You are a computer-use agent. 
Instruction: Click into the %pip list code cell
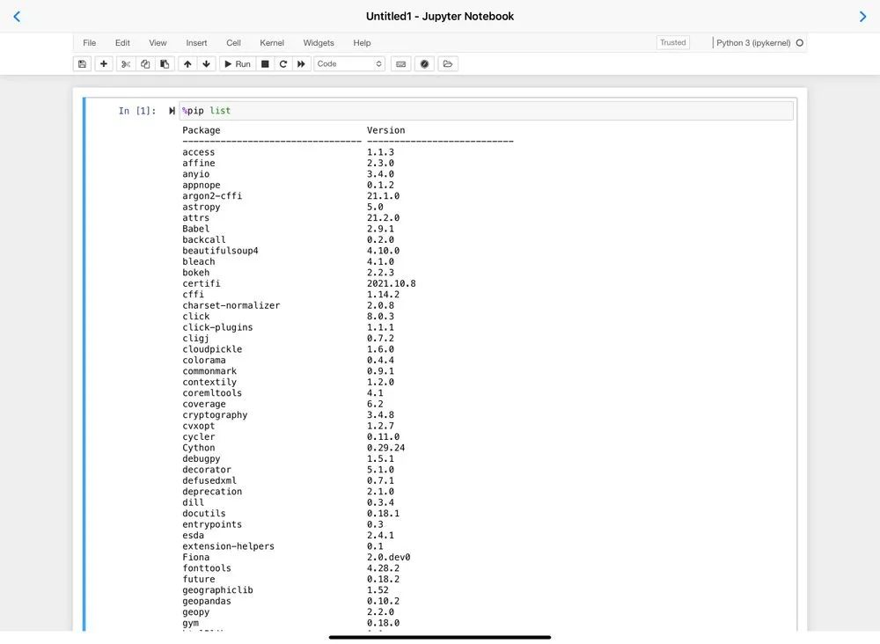click(x=484, y=111)
